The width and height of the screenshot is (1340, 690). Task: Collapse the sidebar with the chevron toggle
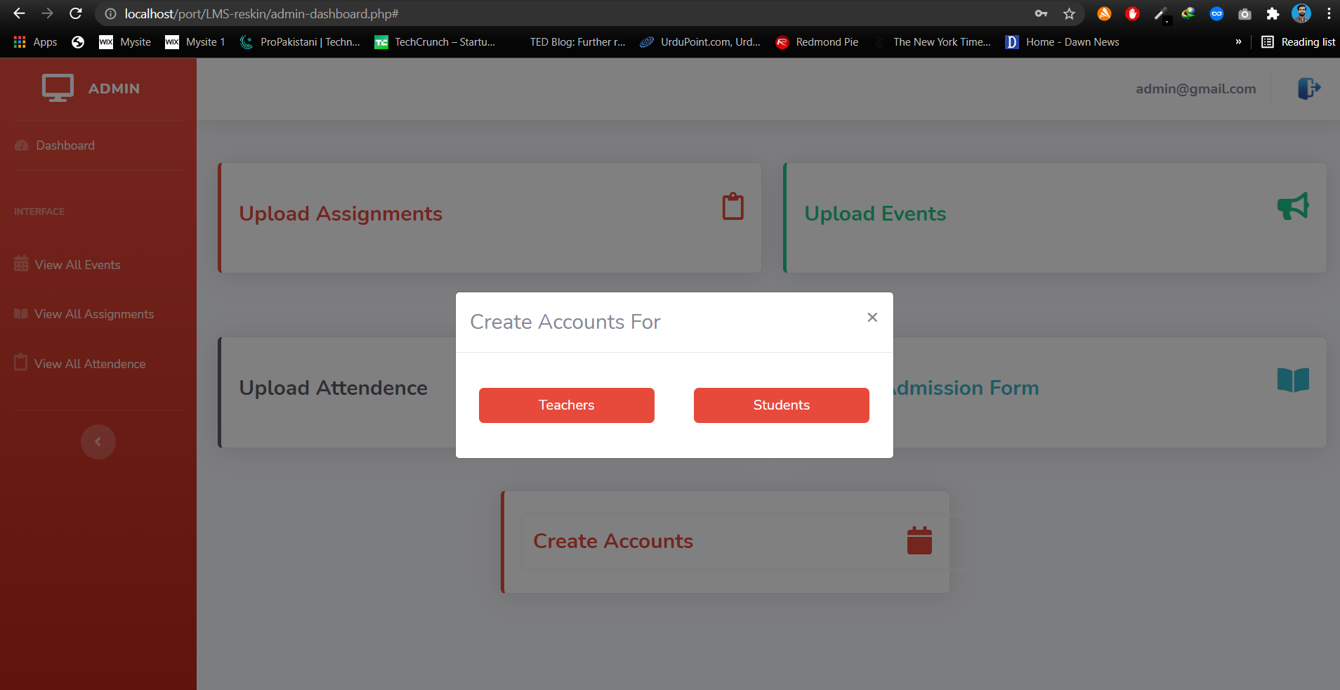[98, 442]
